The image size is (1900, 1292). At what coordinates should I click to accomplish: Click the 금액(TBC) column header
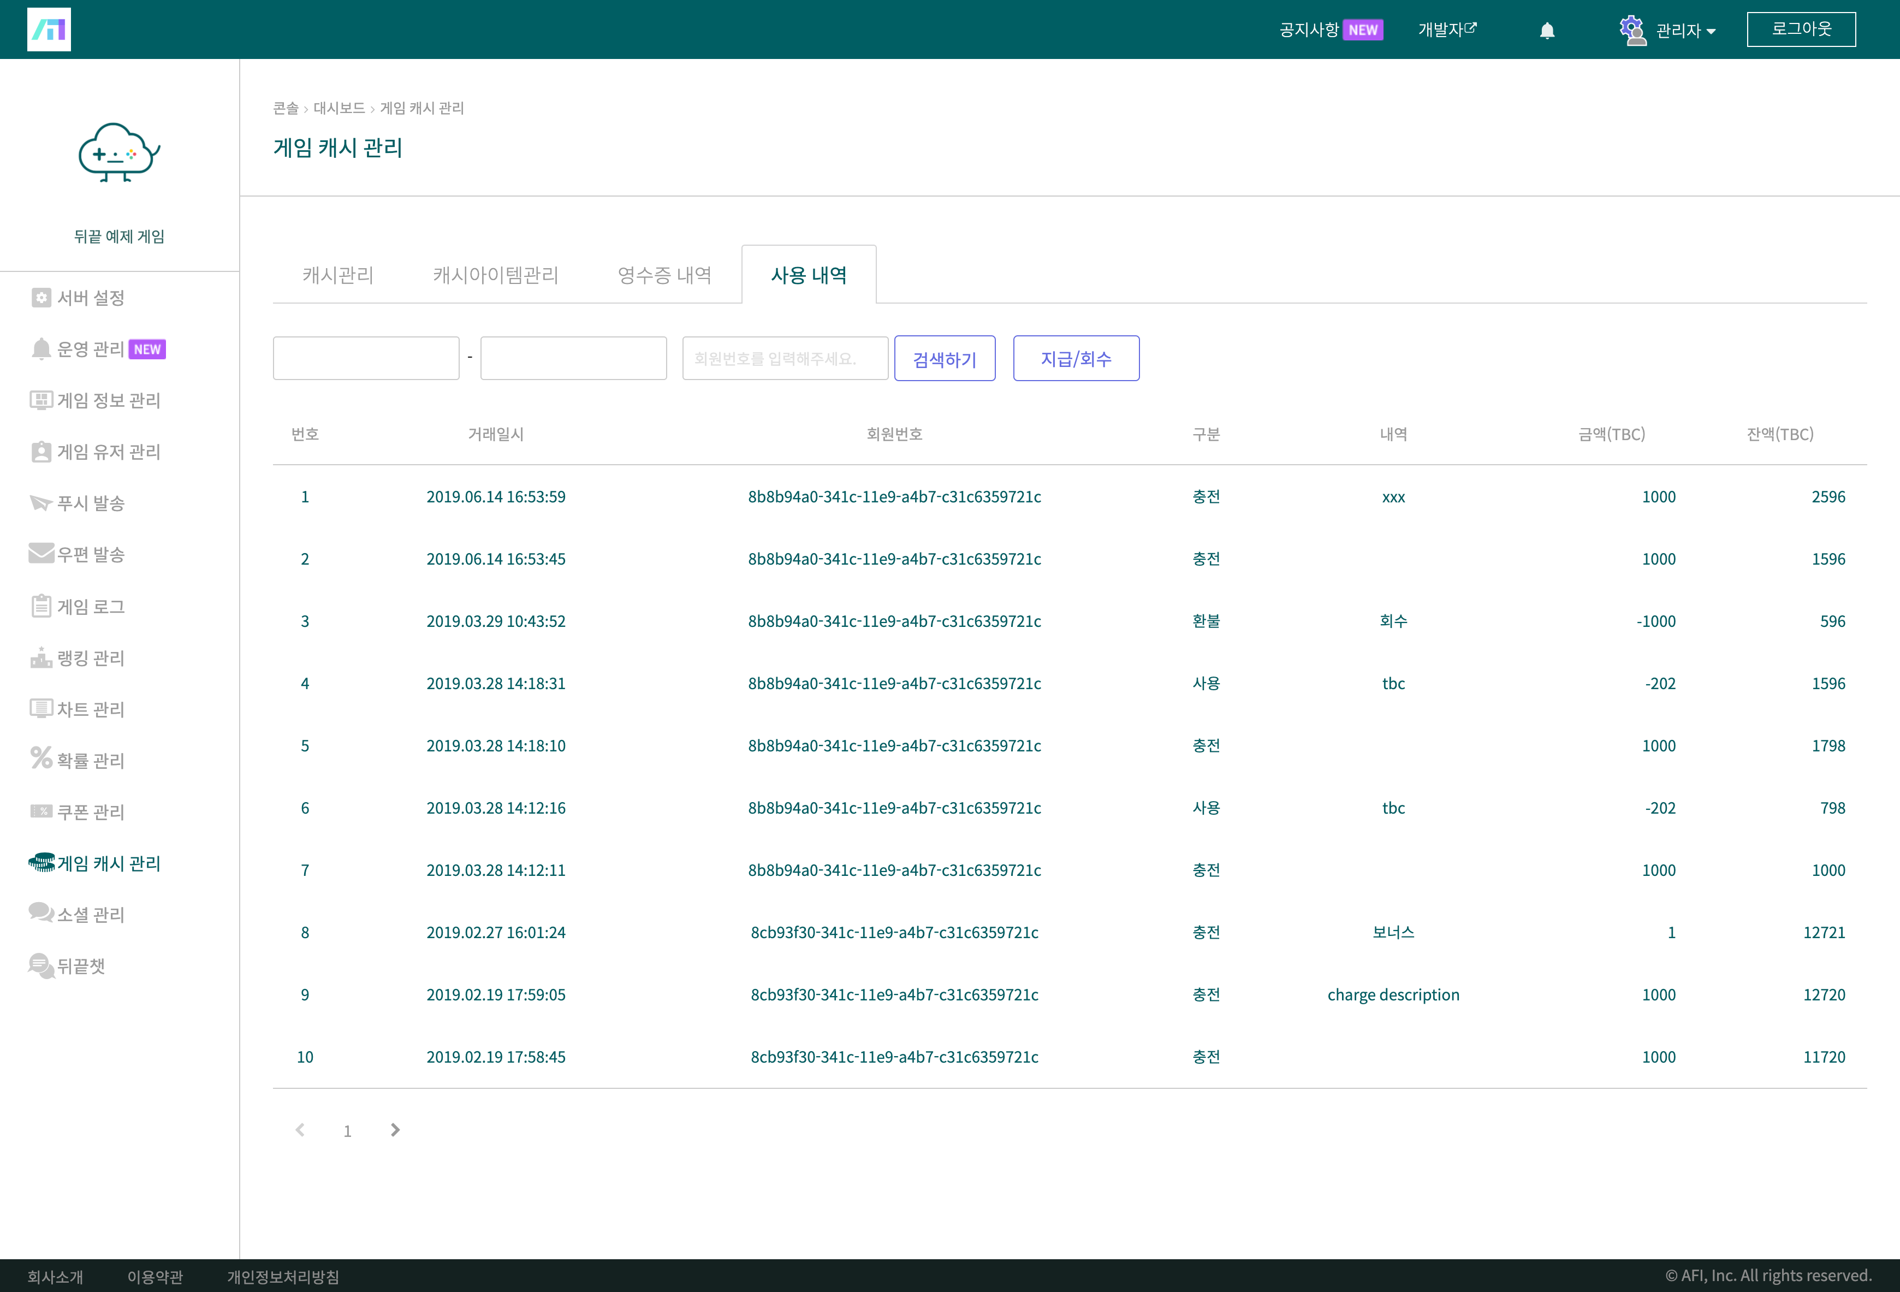click(1611, 434)
